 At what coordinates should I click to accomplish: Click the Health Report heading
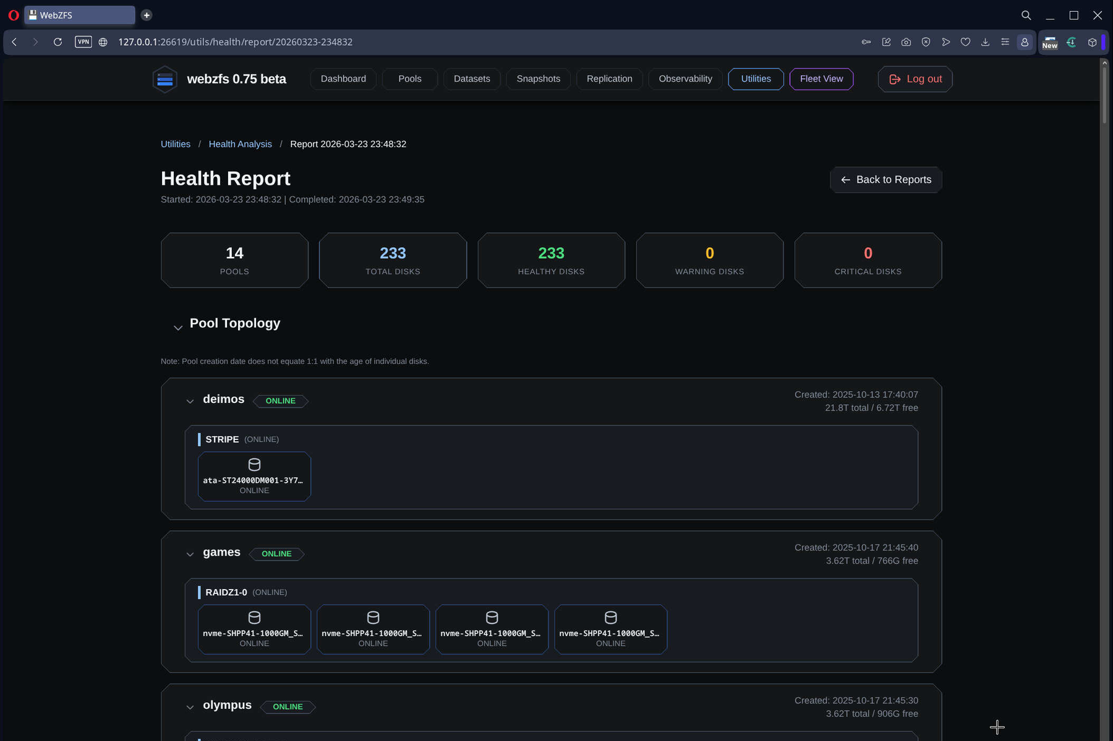point(226,179)
